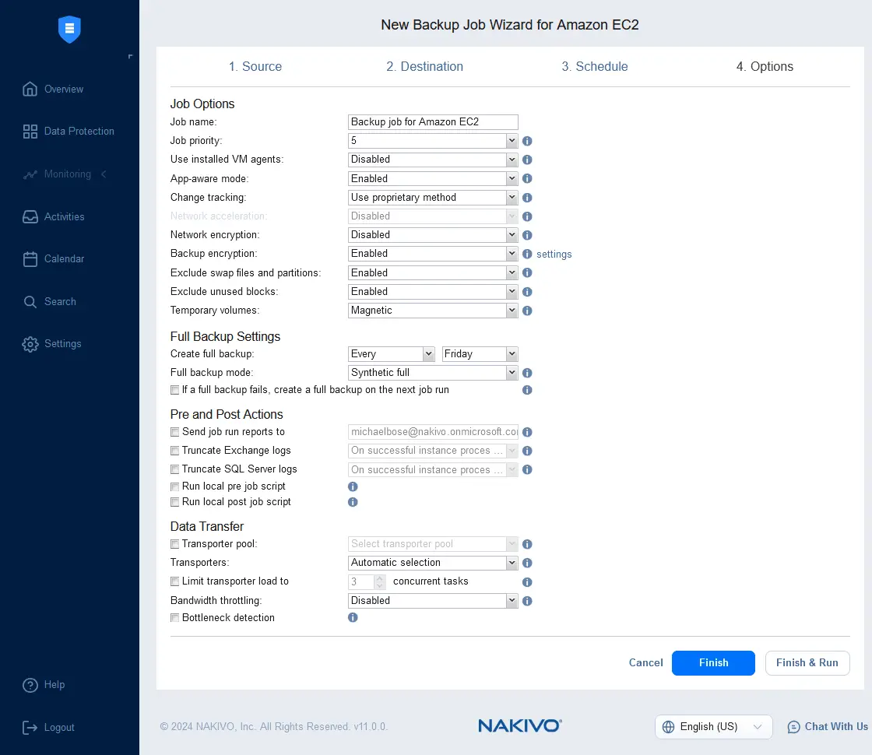Click the Job name input field

tap(433, 121)
